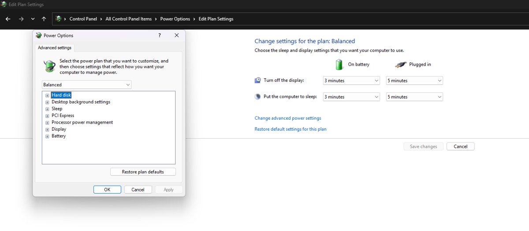
Task: Go back with the back arrow
Action: (8, 19)
